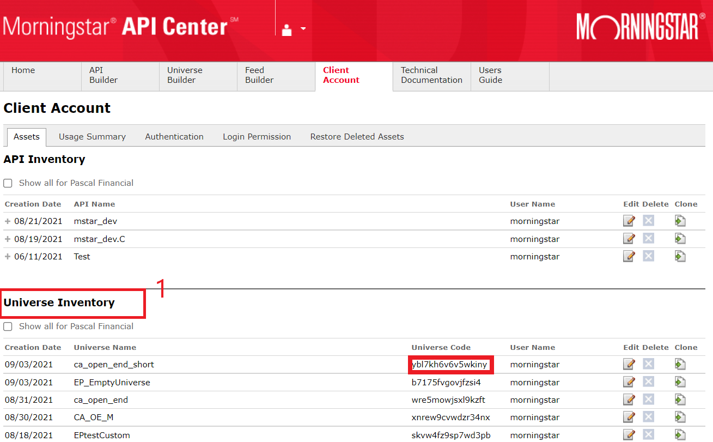The height and width of the screenshot is (442, 713).
Task: Click the xnrew9cvwdzr34nx universe code
Action: coord(451,417)
